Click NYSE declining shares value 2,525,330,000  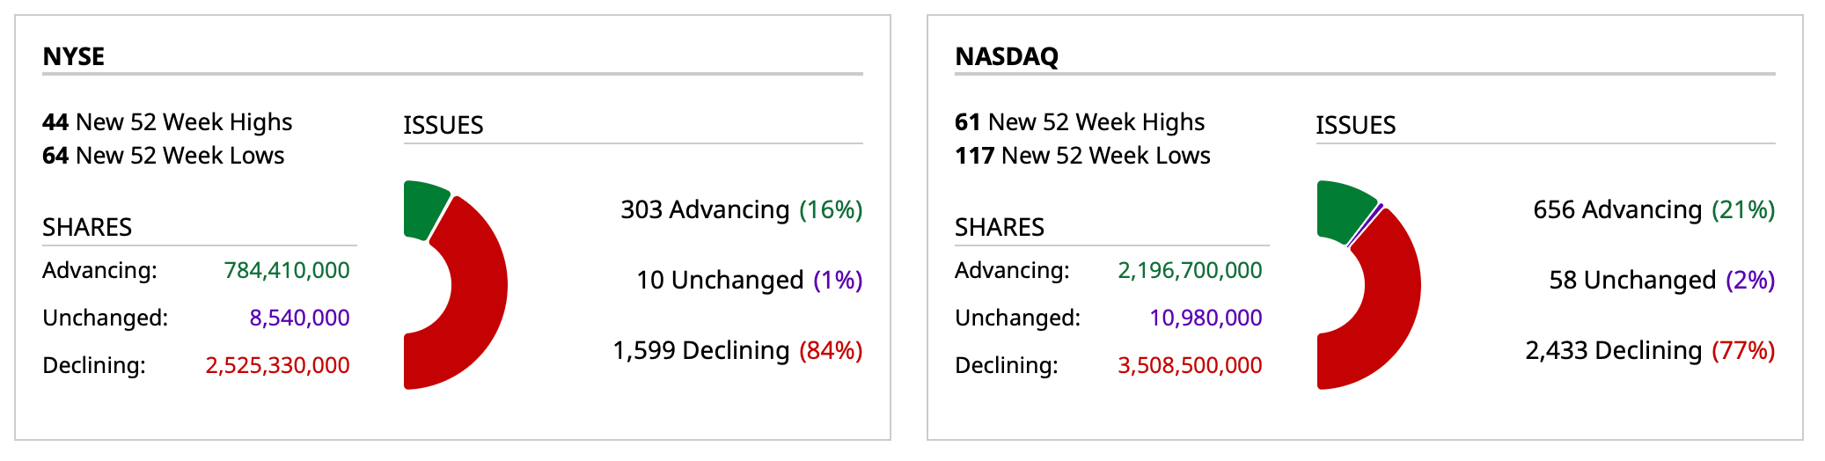(277, 365)
